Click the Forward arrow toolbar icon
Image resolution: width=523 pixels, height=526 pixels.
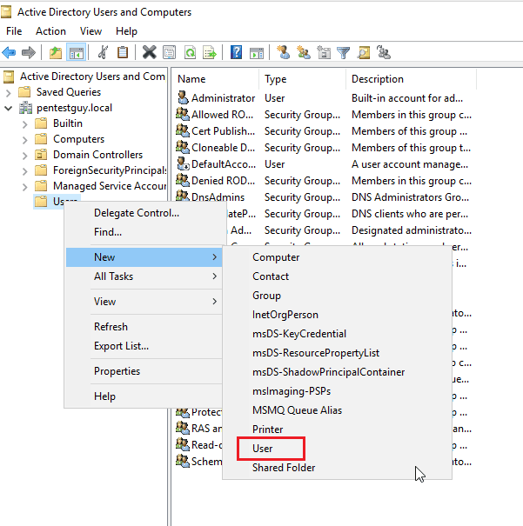(x=28, y=53)
